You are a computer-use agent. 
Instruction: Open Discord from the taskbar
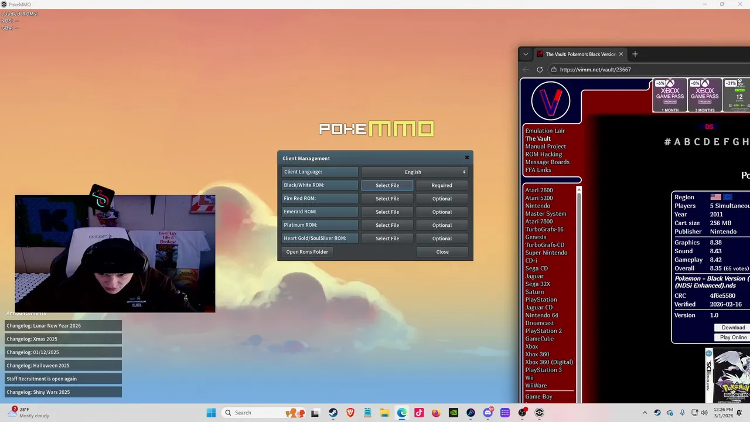point(487,413)
